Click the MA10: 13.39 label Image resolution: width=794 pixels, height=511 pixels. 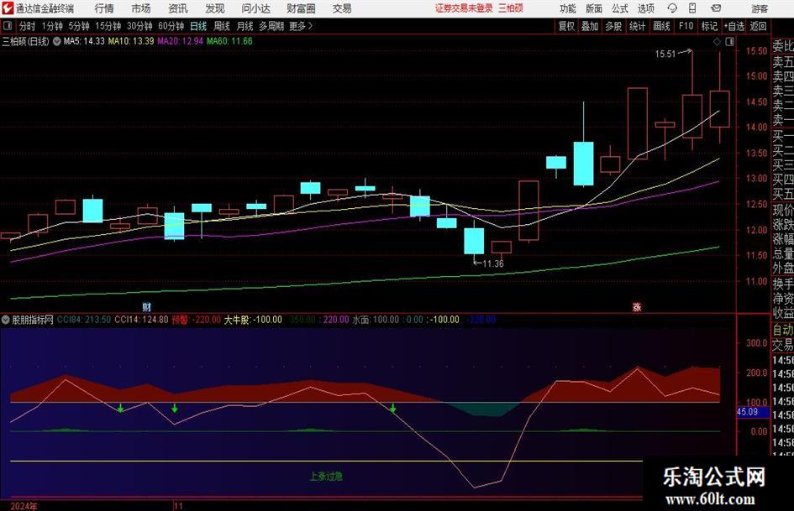[130, 41]
